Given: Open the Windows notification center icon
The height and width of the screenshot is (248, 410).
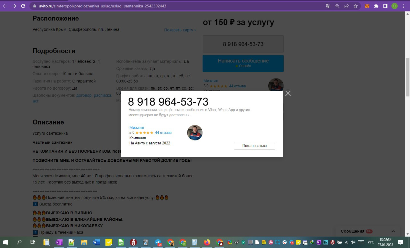Looking at the screenshot, I should click(401, 242).
